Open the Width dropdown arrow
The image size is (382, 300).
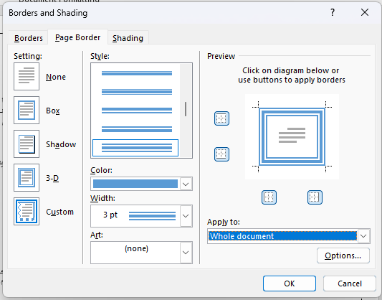tap(186, 216)
